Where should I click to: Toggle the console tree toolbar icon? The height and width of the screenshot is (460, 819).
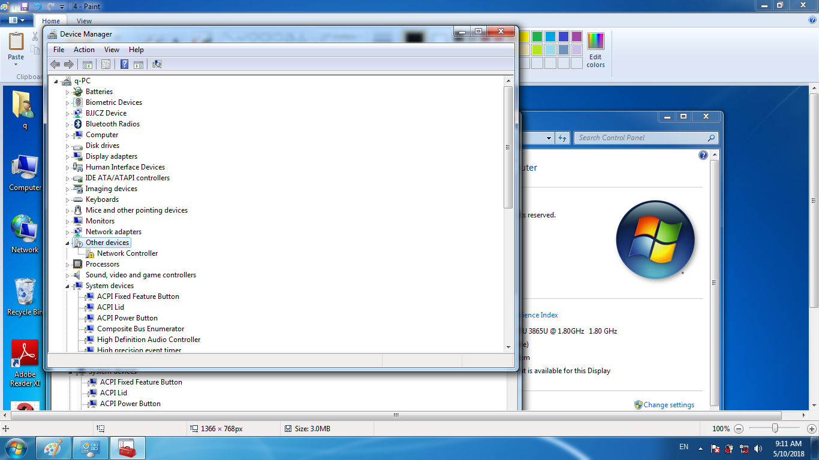[x=88, y=64]
